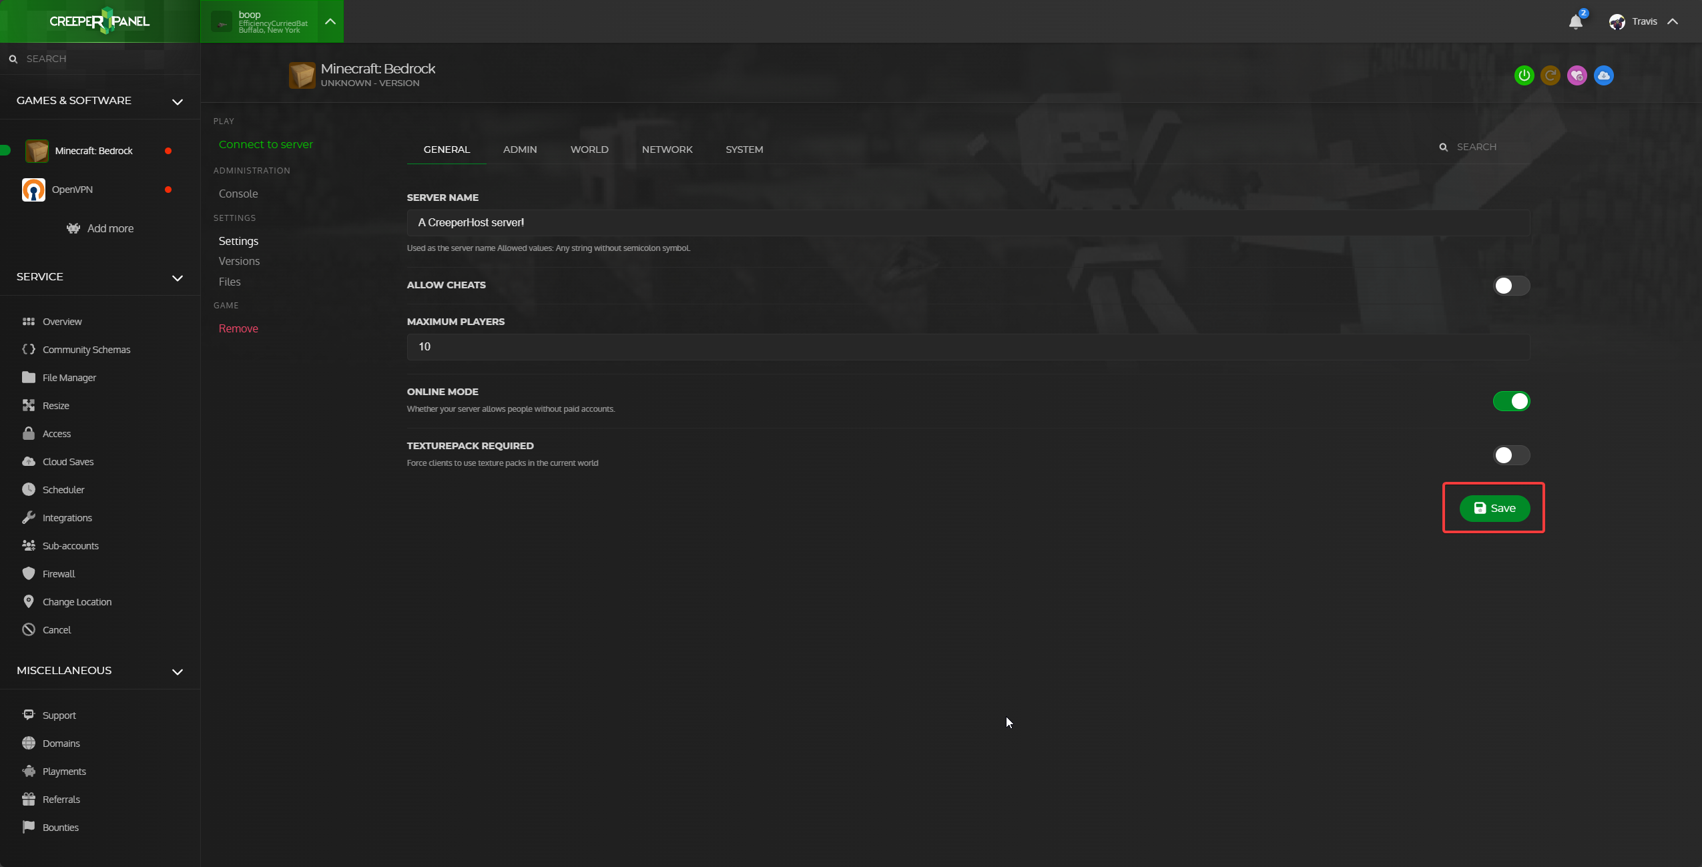
Task: Click the Change Location pin icon
Action: tap(29, 602)
